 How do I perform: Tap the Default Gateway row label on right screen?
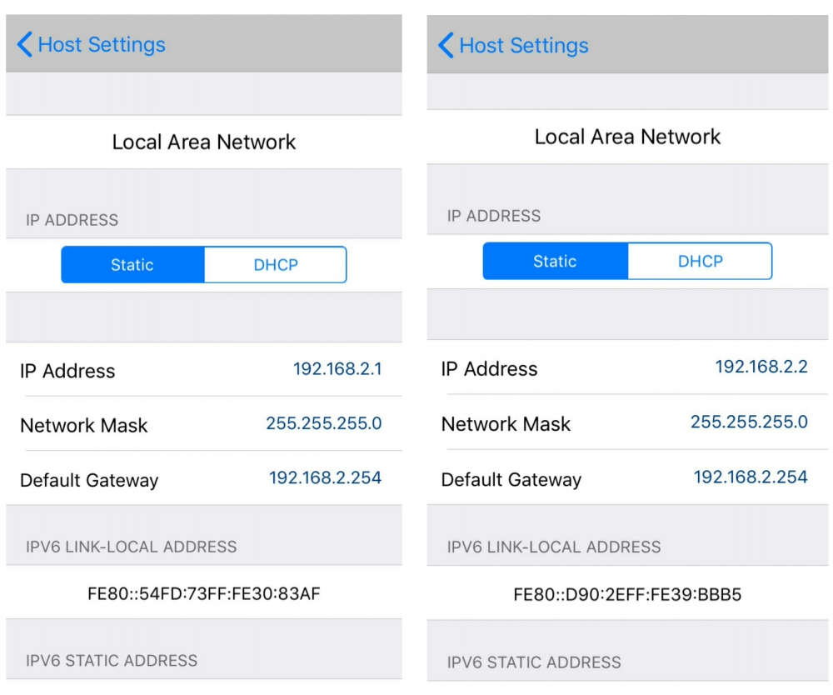pos(511,480)
